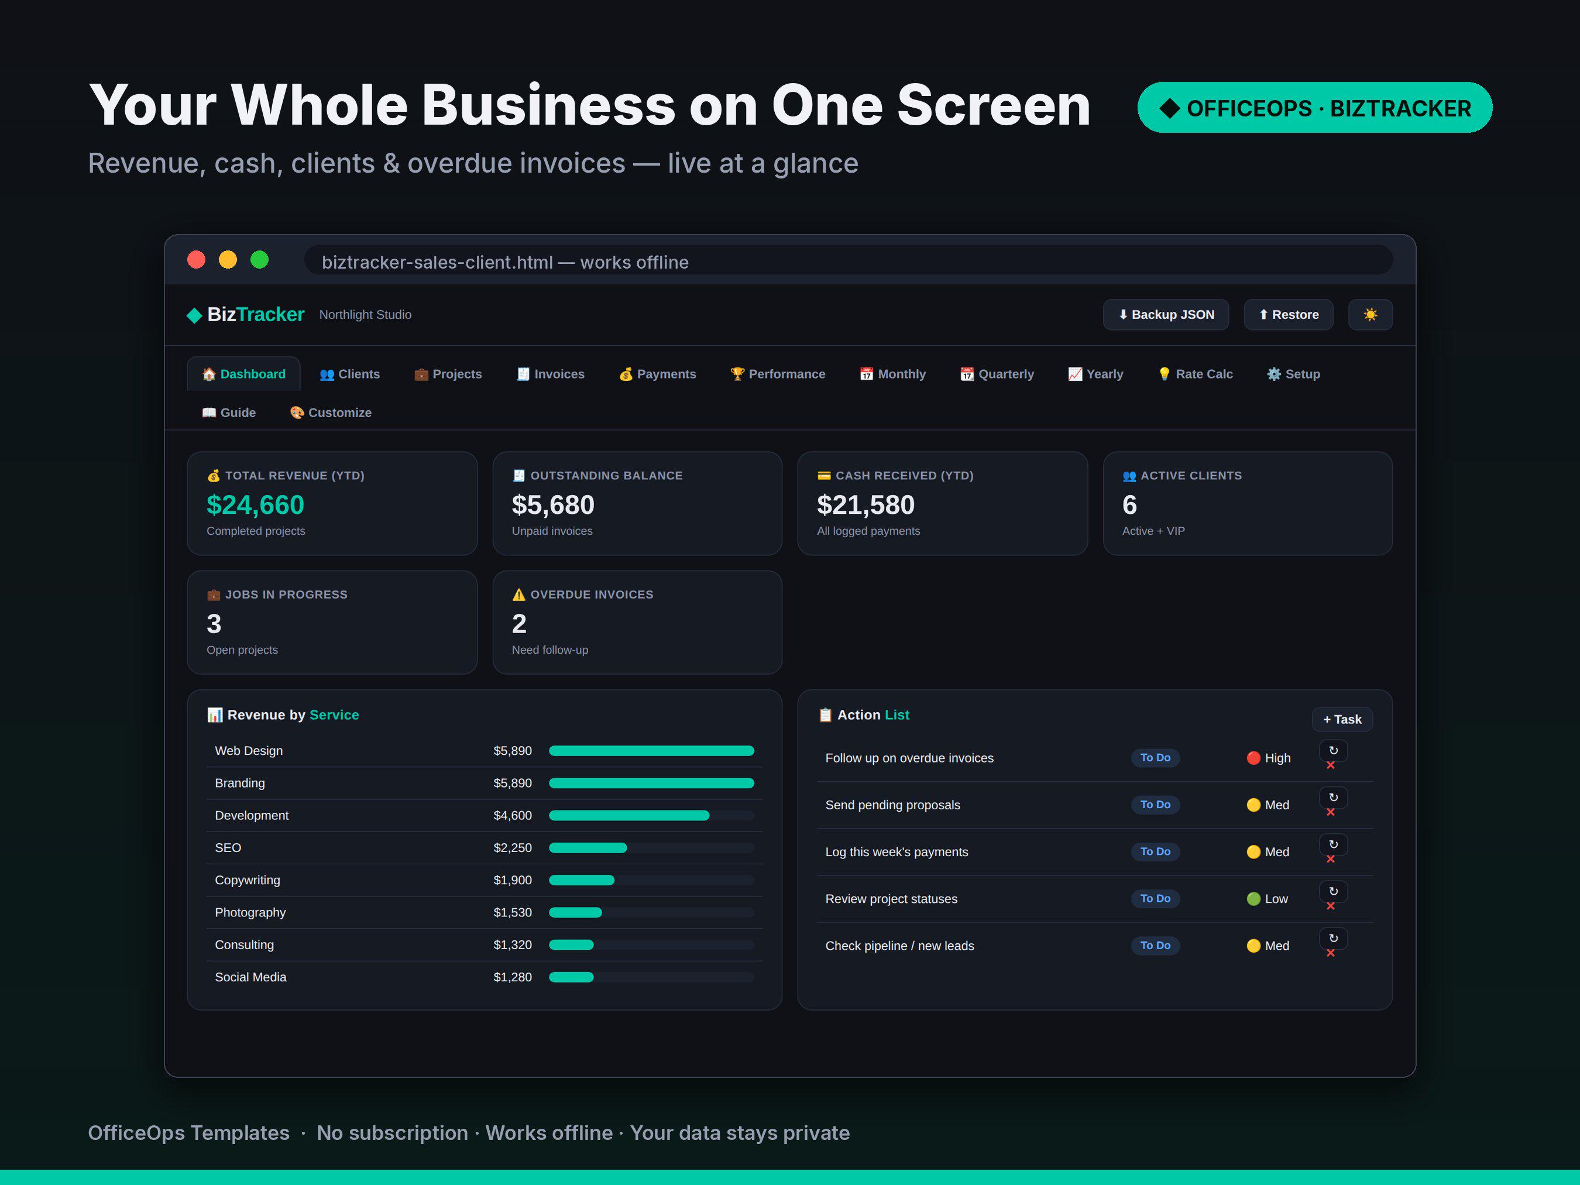
Task: Open the Yearly tab
Action: 1095,373
